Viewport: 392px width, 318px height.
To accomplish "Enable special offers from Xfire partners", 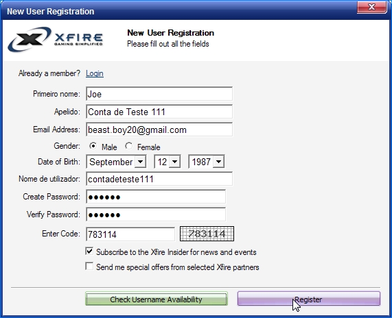I will point(89,267).
